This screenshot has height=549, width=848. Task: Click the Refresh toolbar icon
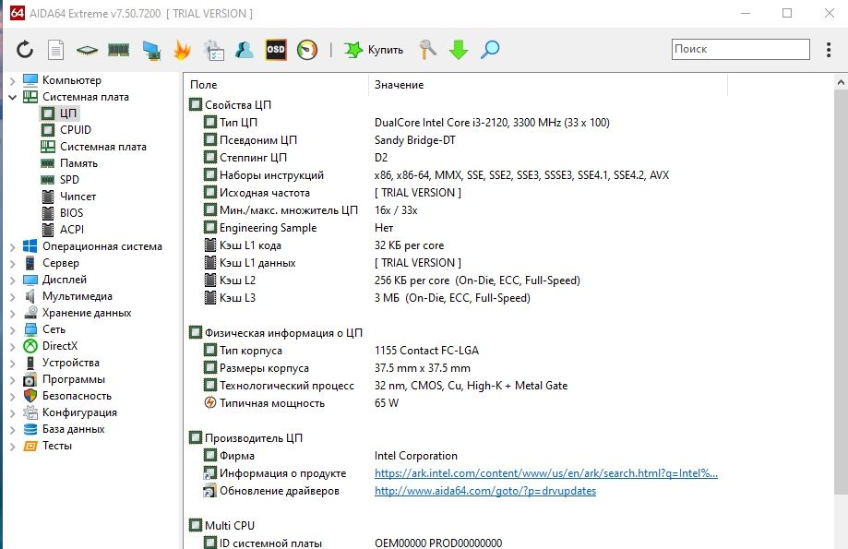pos(25,50)
